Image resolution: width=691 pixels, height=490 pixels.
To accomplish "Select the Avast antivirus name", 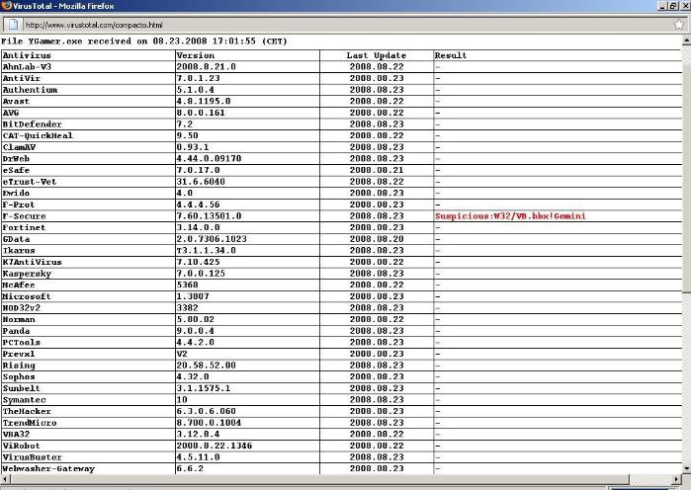I will tap(16, 101).
